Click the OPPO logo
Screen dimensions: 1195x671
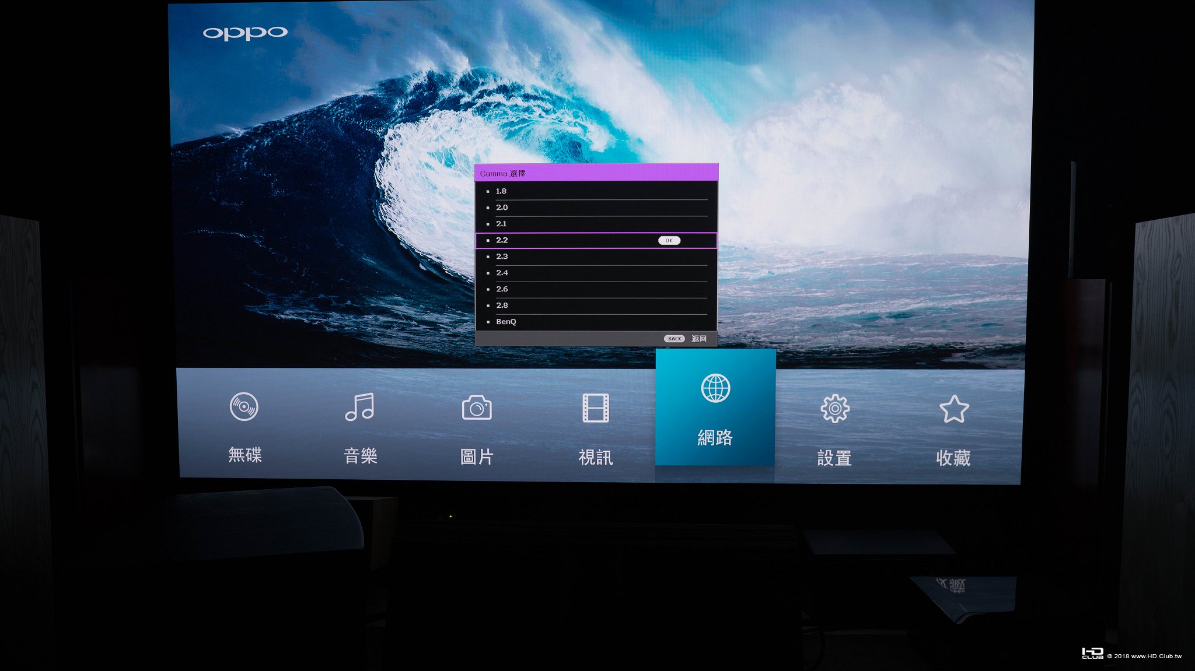coord(245,33)
